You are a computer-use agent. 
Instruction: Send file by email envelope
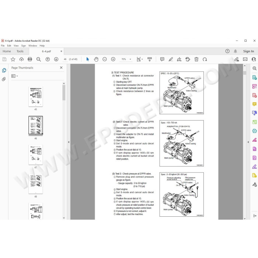(245, 59)
